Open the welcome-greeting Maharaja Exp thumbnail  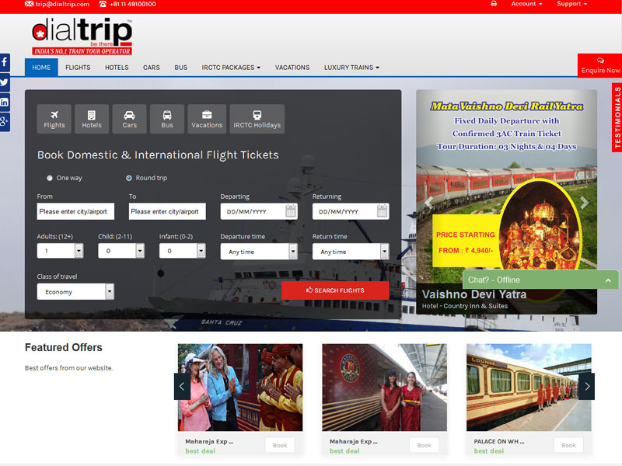click(240, 387)
